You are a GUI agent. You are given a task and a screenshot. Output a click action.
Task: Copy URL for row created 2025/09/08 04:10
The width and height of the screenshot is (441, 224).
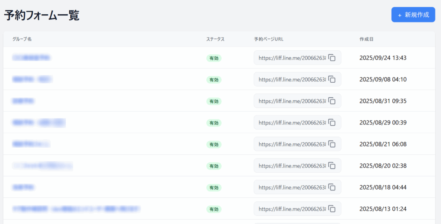(x=332, y=79)
